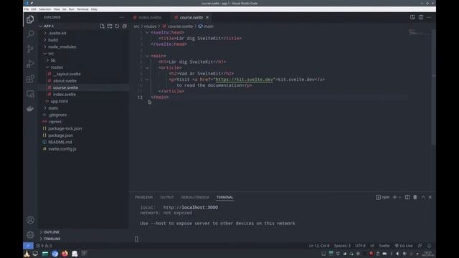Click Ln 12, Col 8 cursor position
This screenshot has width=459, height=258.
pyautogui.click(x=319, y=246)
